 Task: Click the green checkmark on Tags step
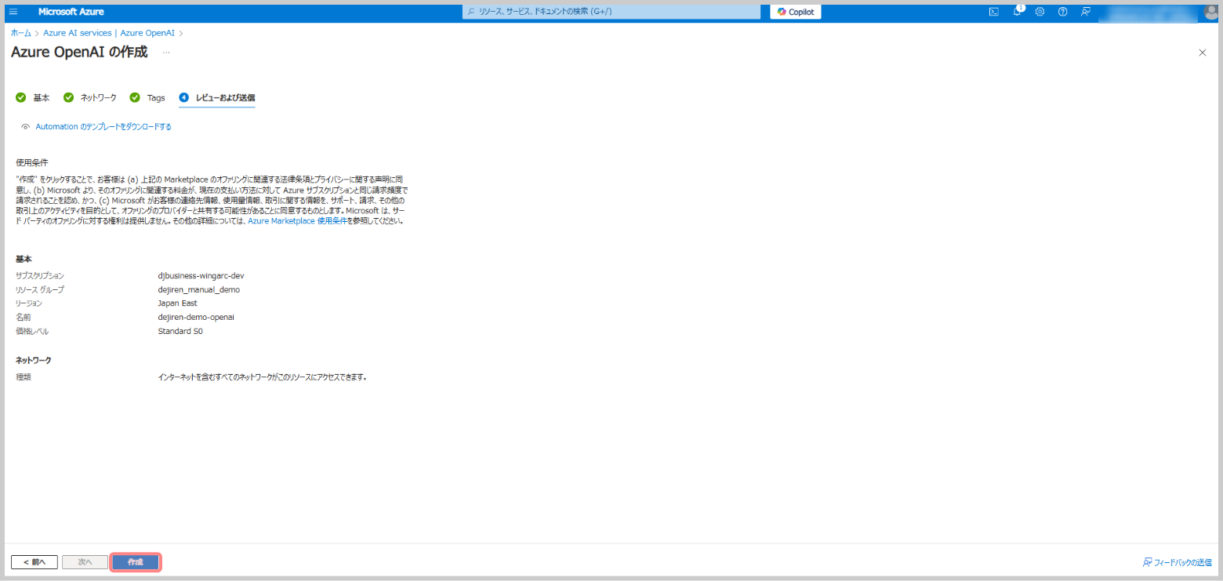coord(135,98)
